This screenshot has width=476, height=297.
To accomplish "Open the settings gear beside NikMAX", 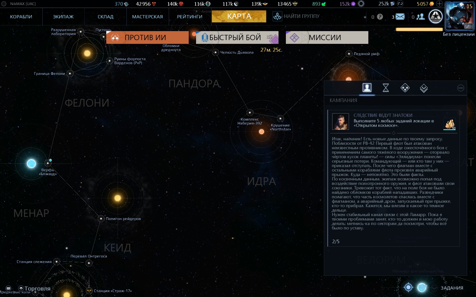I will 4,4.
